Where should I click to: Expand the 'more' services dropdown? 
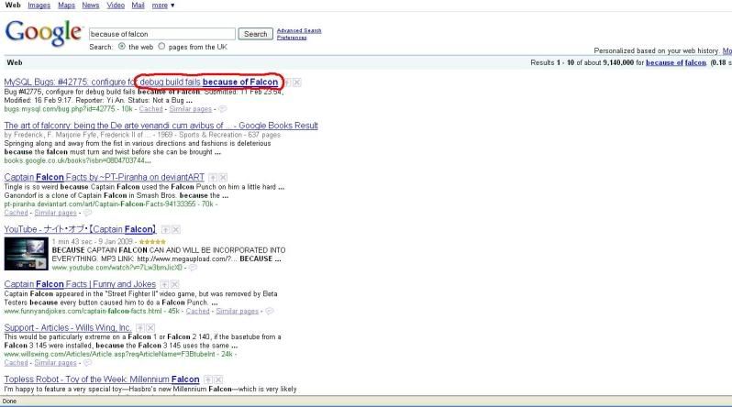163,5
